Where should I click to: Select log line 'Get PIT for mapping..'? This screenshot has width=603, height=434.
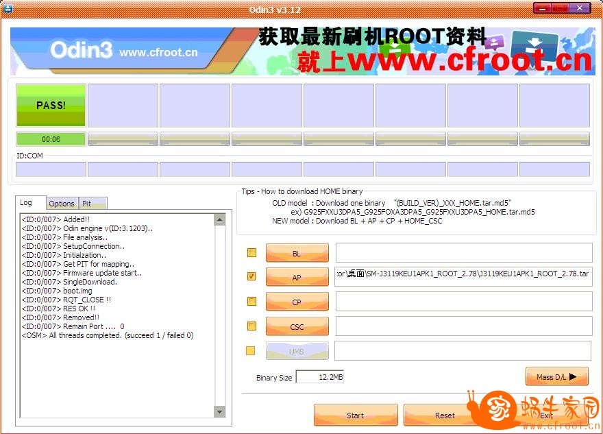pos(78,264)
